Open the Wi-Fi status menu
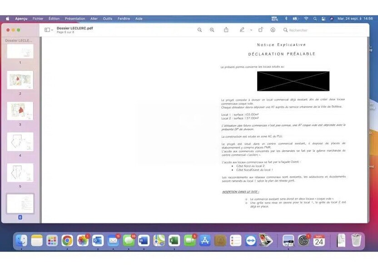The height and width of the screenshot is (267, 378). [x=306, y=19]
